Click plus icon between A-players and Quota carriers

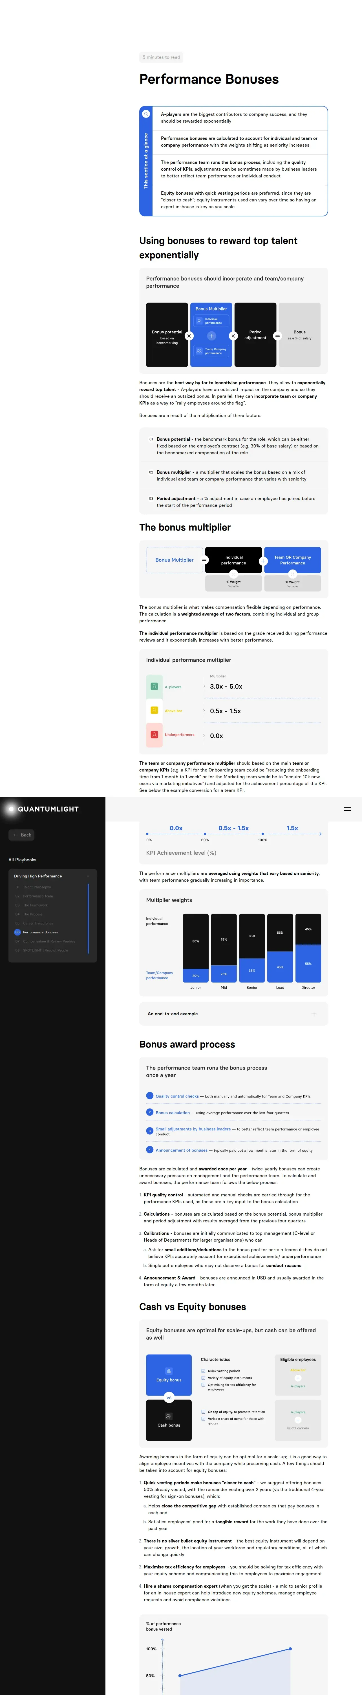(x=298, y=1420)
